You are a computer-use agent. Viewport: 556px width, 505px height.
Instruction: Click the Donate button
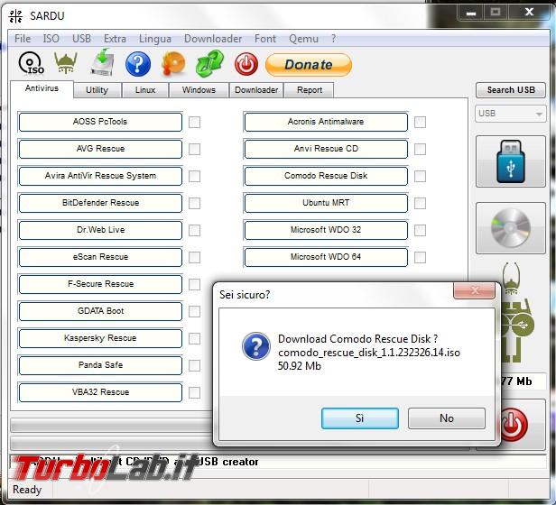click(x=309, y=65)
